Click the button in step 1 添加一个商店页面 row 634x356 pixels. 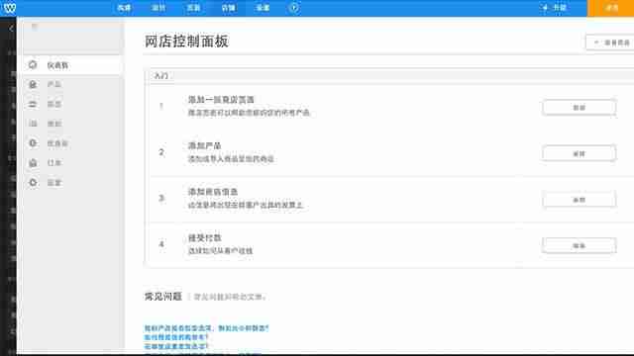point(579,108)
